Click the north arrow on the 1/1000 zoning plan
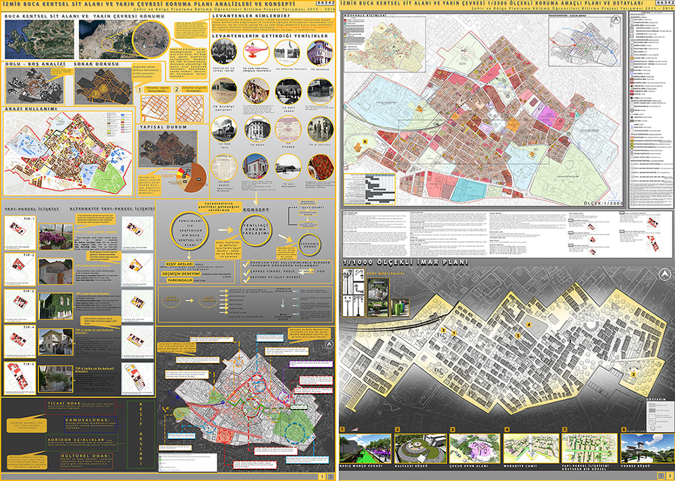This screenshot has width=675, height=481. pyautogui.click(x=666, y=274)
